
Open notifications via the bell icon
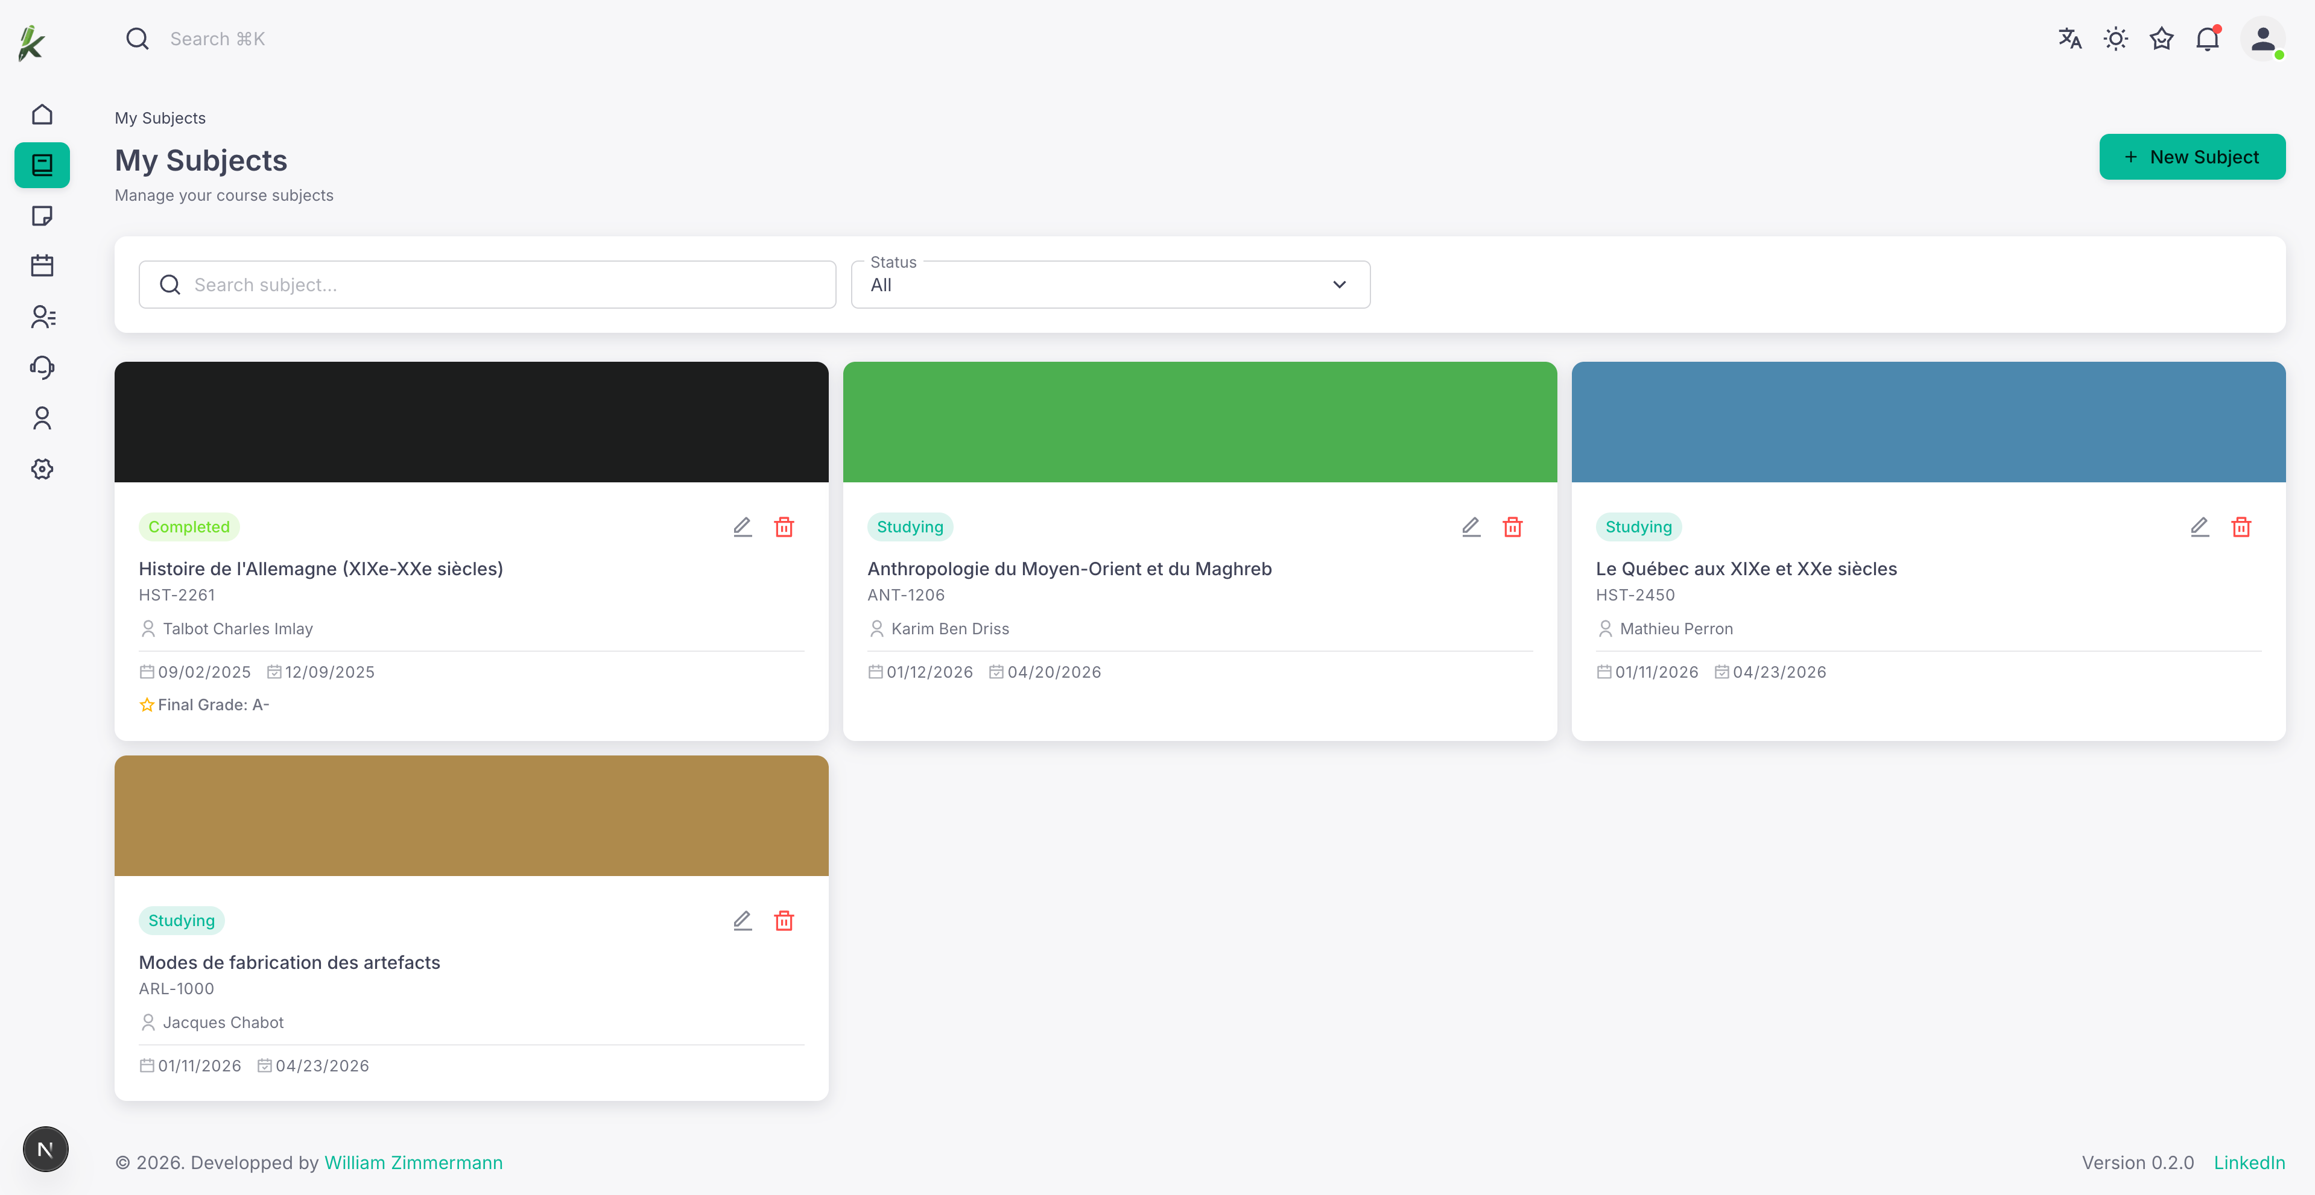[x=2208, y=39]
